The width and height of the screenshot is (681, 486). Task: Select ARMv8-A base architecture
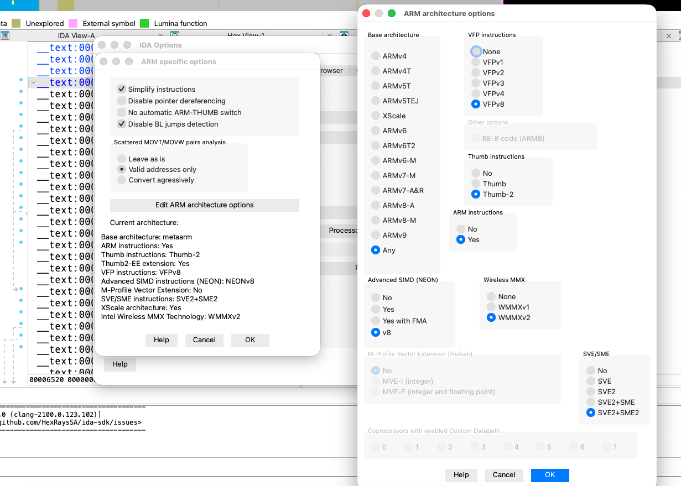(x=376, y=205)
